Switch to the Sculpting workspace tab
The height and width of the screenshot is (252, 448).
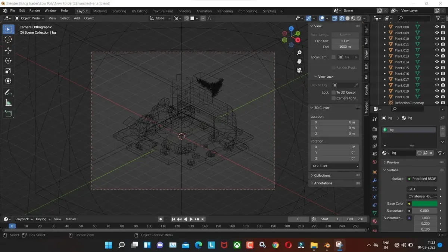coord(119,11)
